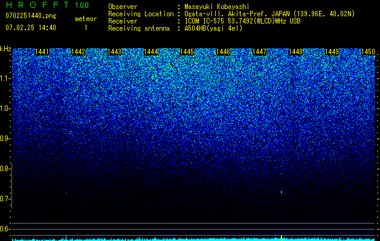Click time marker 1442
Image resolution: width=380 pixels, height=241 pixels.
coord(79,52)
